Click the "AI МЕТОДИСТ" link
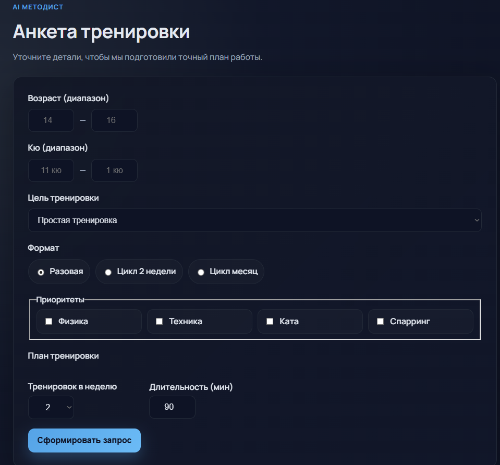This screenshot has width=500, height=465. 36,7
